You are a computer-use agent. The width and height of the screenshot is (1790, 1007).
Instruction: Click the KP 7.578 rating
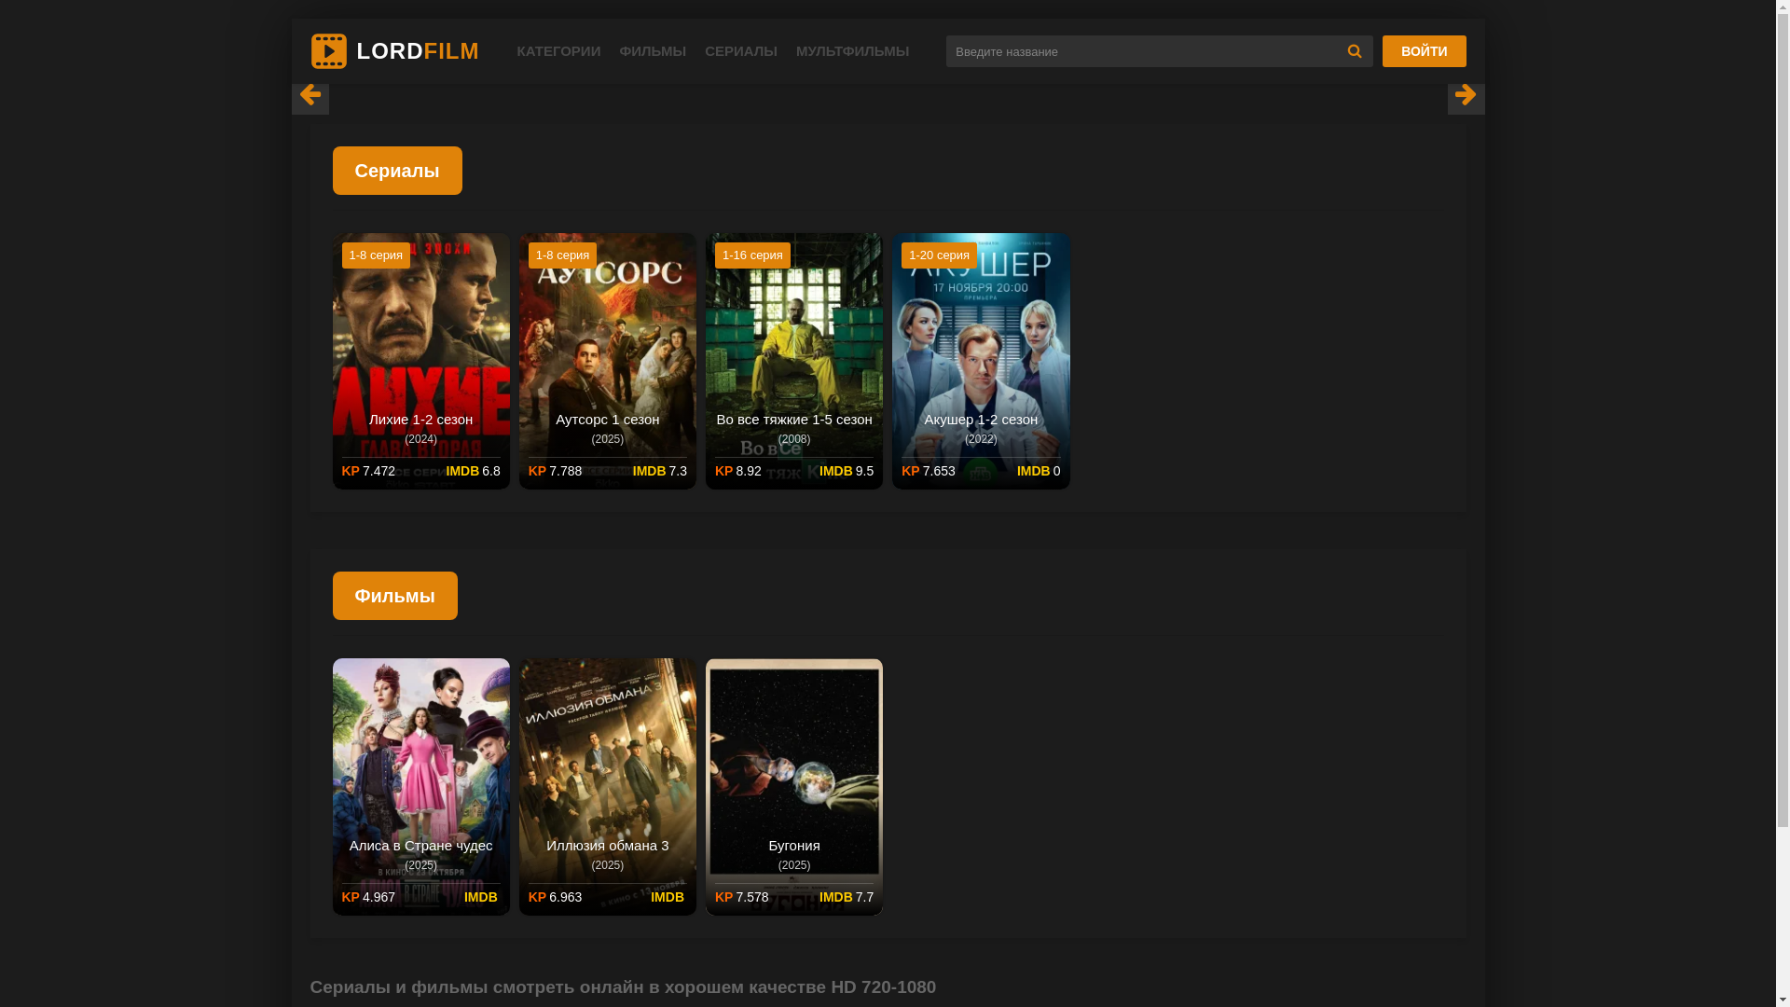[741, 897]
